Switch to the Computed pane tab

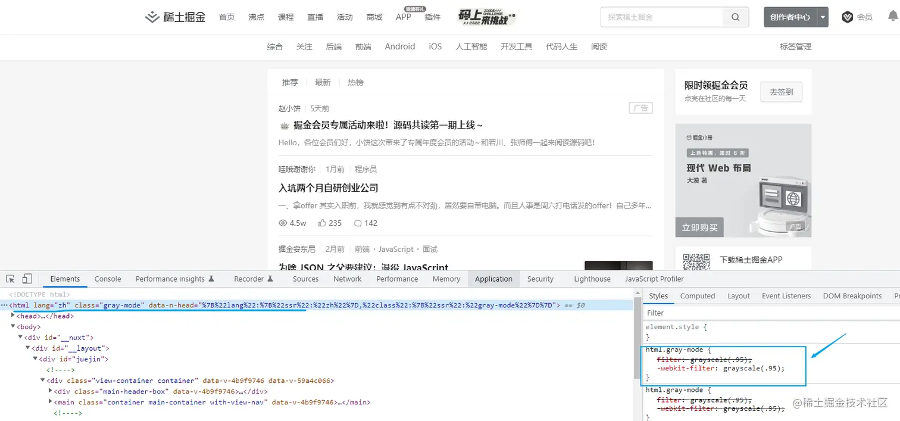click(698, 296)
